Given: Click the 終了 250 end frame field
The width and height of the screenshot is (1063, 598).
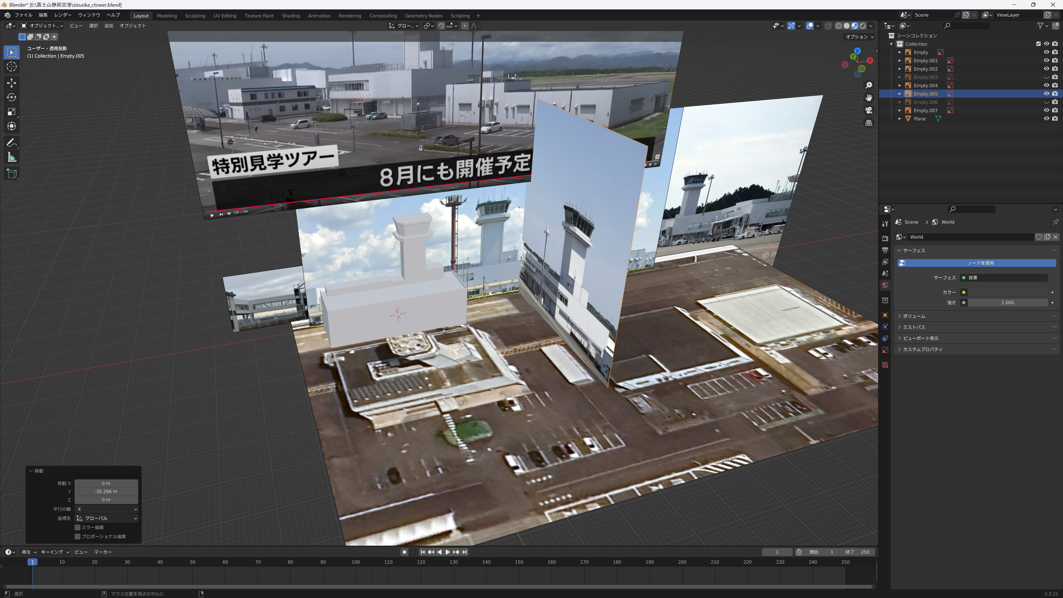Looking at the screenshot, I should pos(858,552).
